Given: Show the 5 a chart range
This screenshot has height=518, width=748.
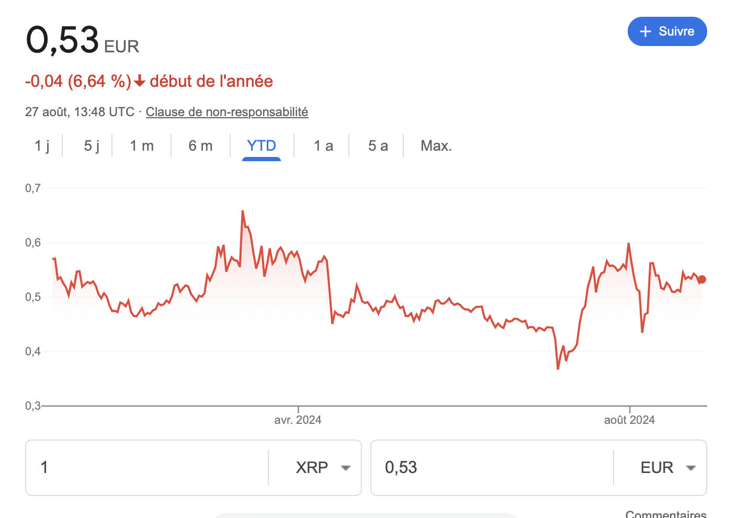Looking at the screenshot, I should pyautogui.click(x=378, y=145).
